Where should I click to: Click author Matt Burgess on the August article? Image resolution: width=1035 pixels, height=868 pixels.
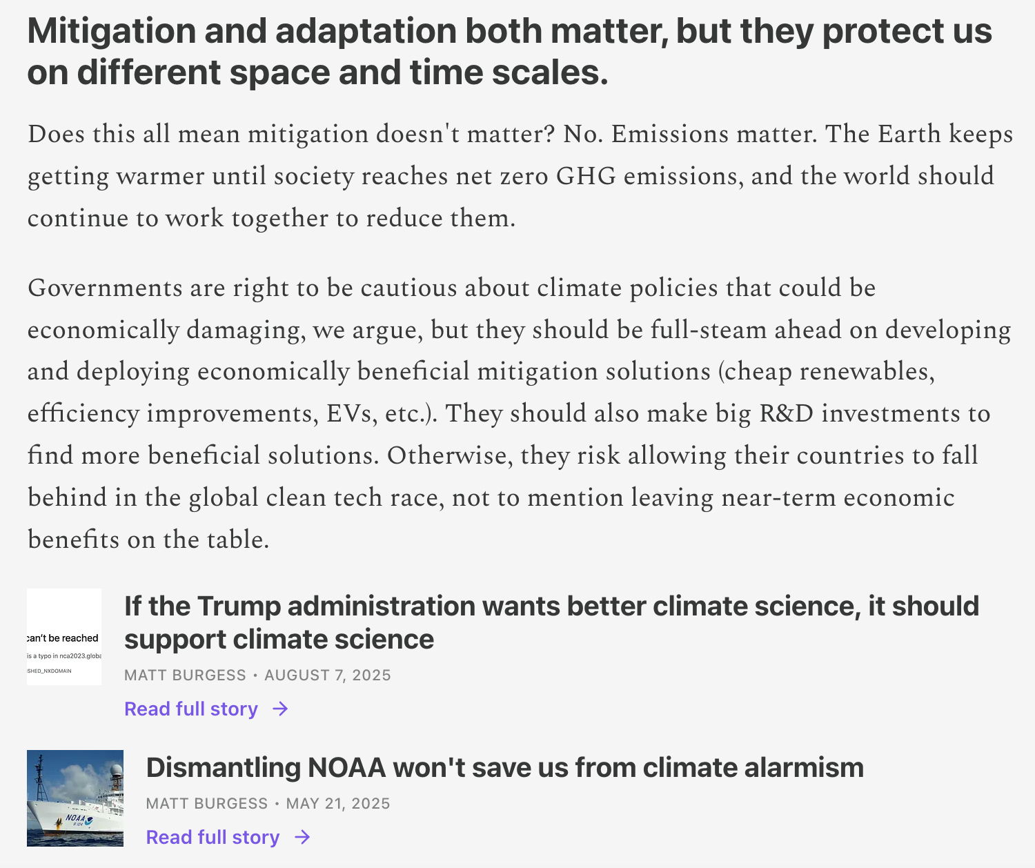tap(185, 675)
